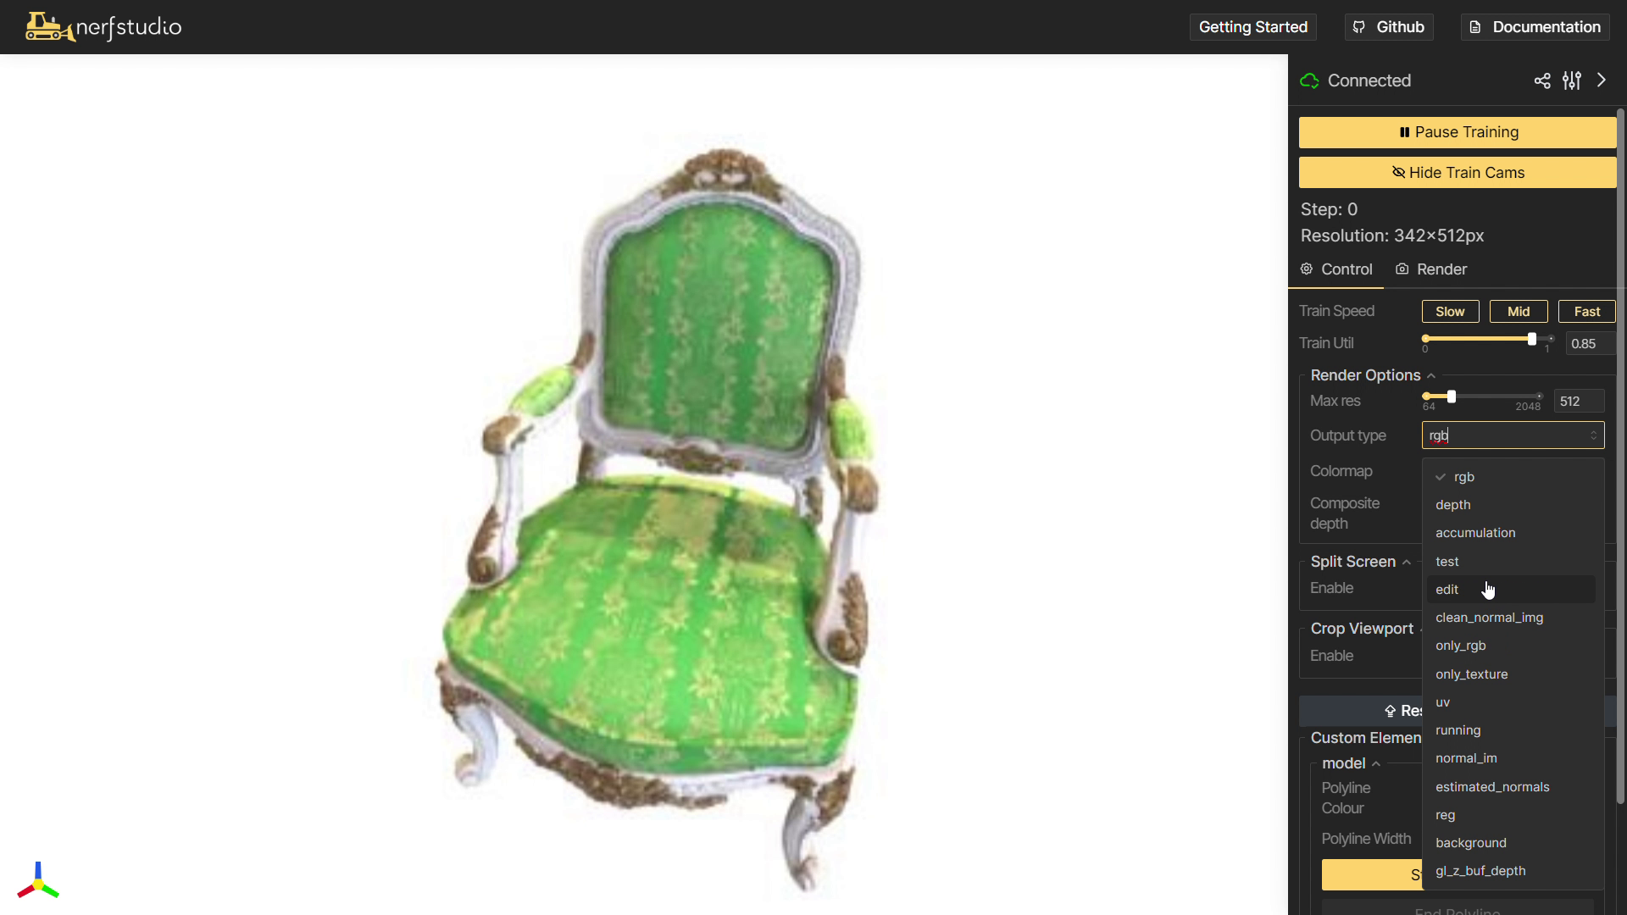This screenshot has height=915, width=1627.
Task: Click the share/export icon
Action: [1542, 80]
